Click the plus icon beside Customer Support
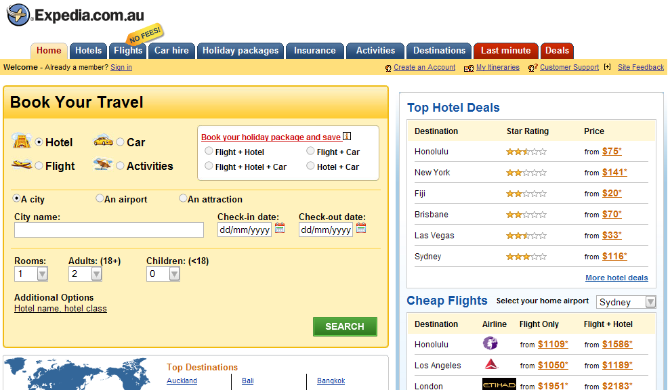The width and height of the screenshot is (670, 390). click(x=607, y=66)
